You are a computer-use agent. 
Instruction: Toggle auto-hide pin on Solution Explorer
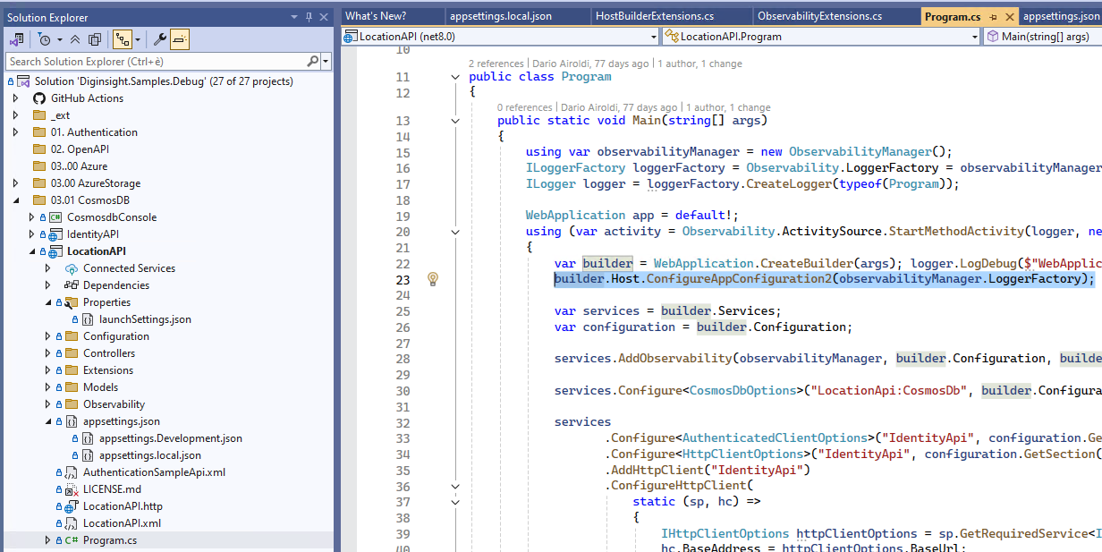tap(309, 17)
